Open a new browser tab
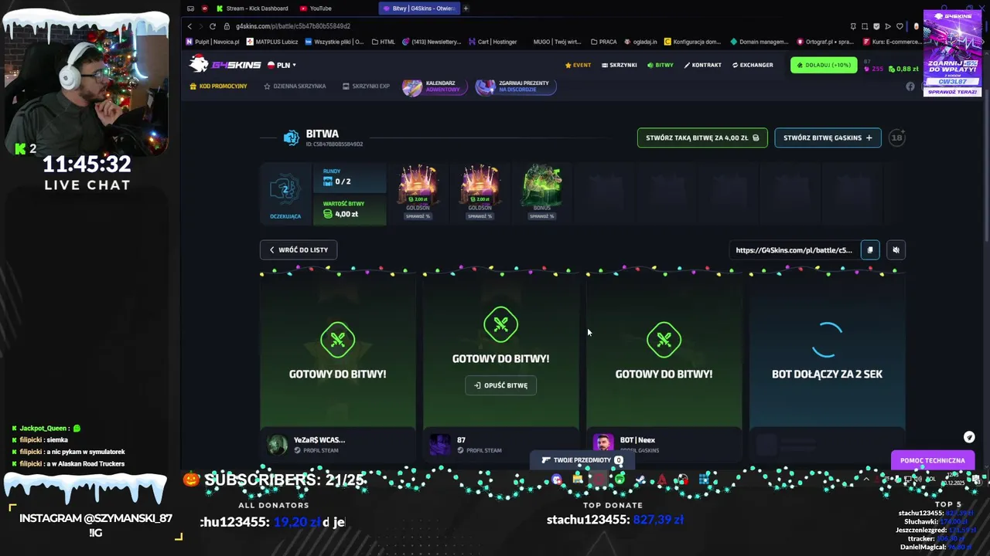This screenshot has width=990, height=556. [466, 8]
